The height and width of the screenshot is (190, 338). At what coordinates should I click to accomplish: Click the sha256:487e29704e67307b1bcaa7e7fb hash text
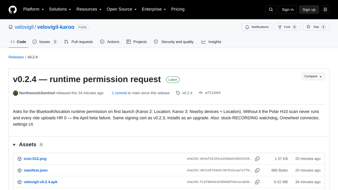pyautogui.click(x=219, y=170)
